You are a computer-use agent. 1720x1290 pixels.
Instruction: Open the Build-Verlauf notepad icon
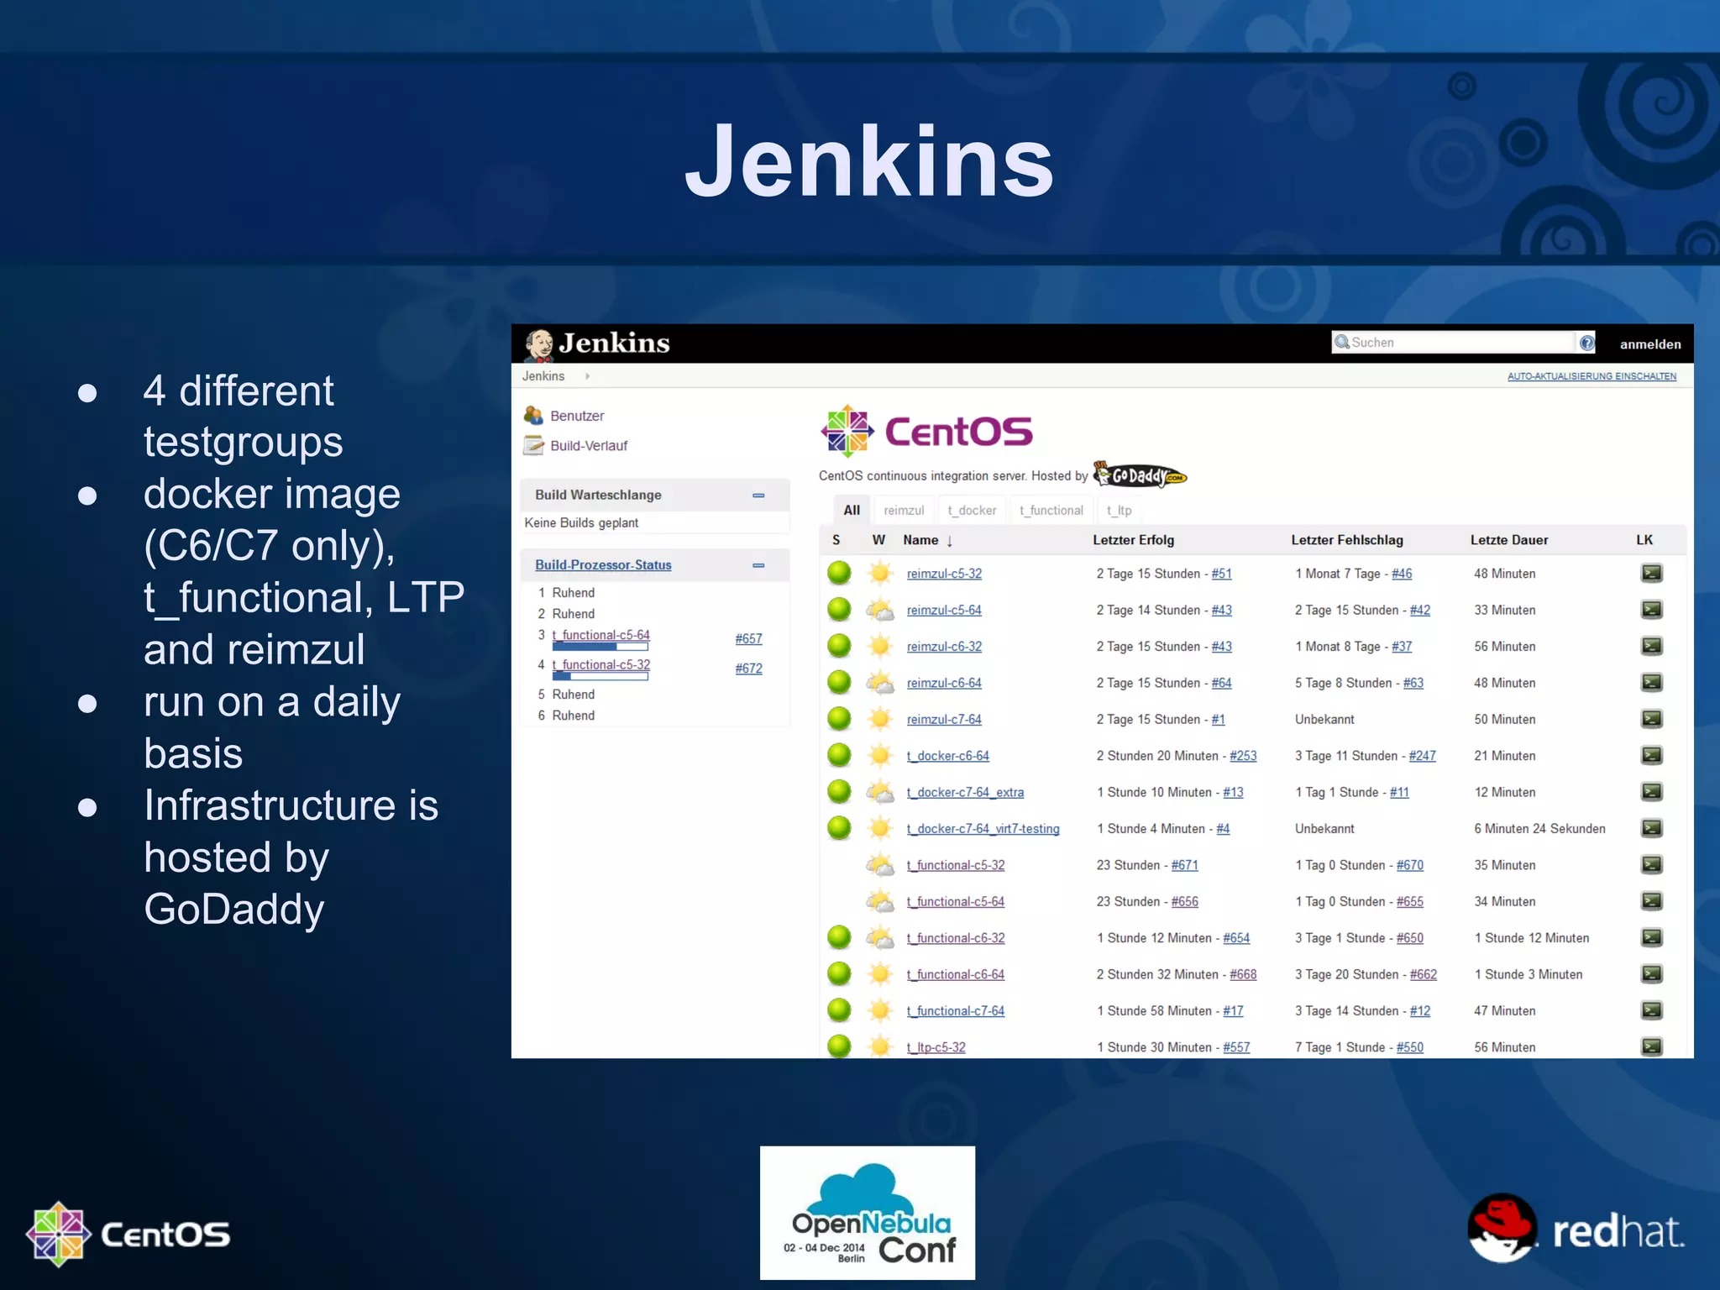point(533,445)
